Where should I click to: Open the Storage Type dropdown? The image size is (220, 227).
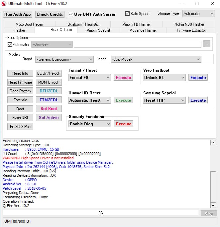[x=198, y=14]
